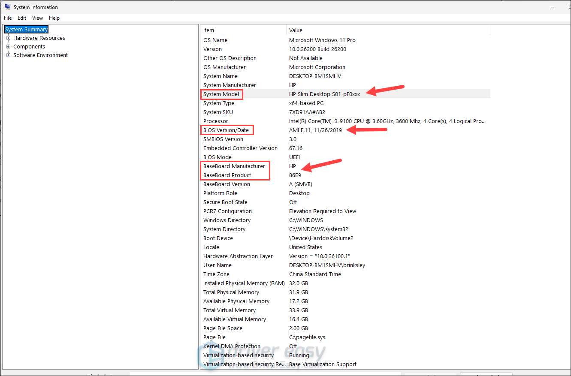This screenshot has height=376, width=571.
Task: Click the BIOS Mode item
Action: click(218, 157)
